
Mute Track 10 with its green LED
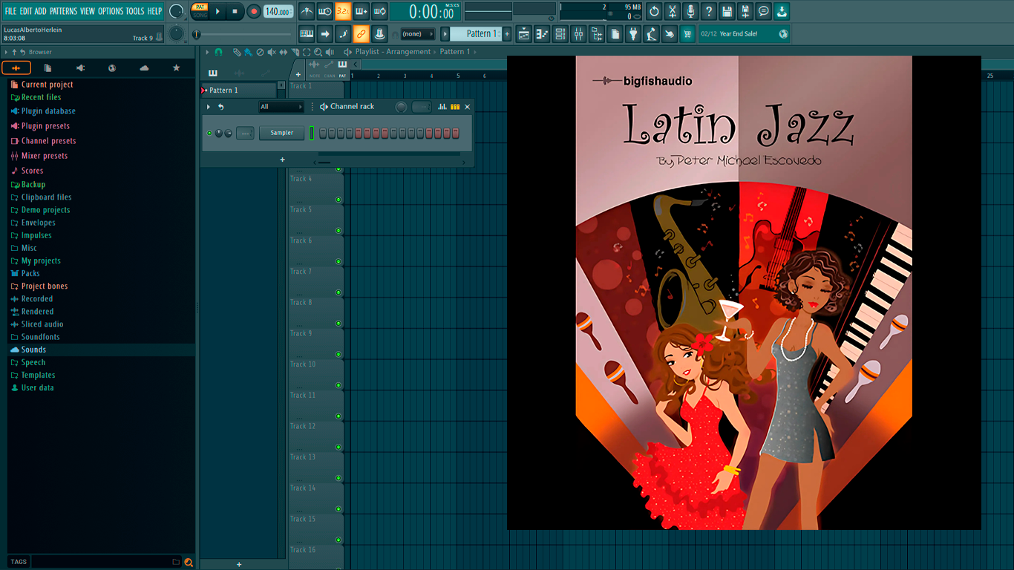click(x=338, y=385)
